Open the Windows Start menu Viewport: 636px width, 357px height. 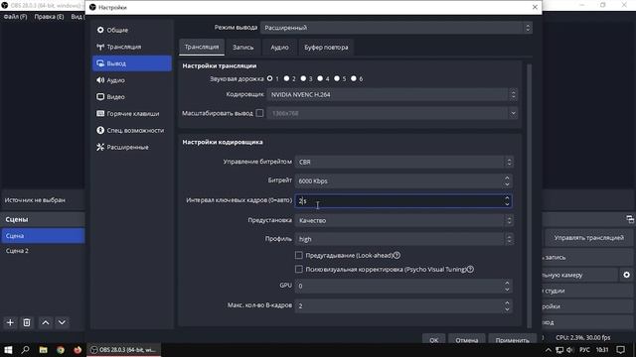point(8,350)
